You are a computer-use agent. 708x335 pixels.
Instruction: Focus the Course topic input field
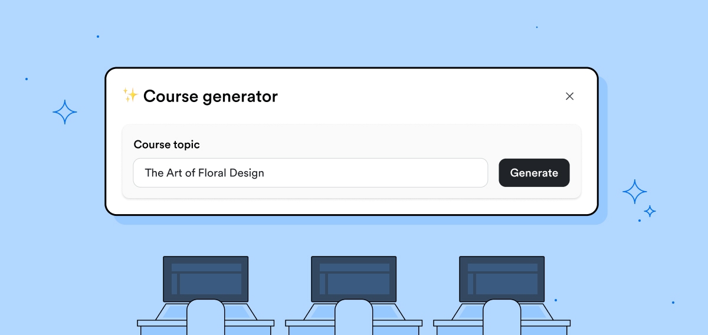310,173
